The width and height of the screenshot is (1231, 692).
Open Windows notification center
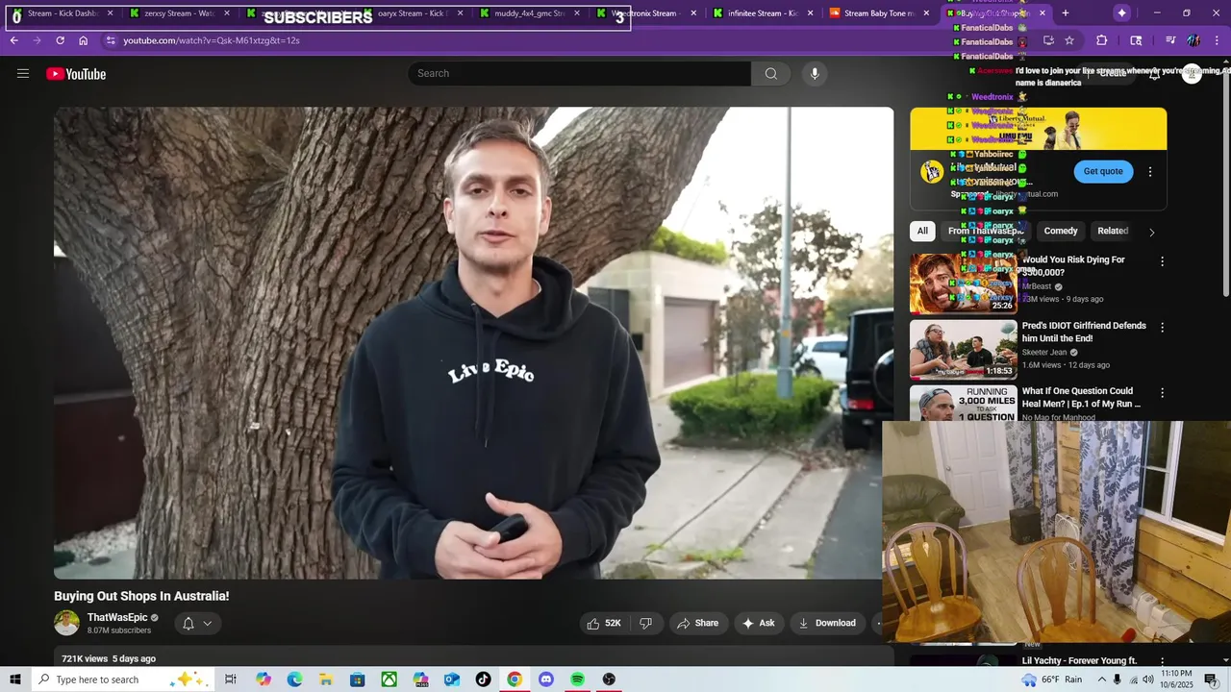tap(1211, 680)
